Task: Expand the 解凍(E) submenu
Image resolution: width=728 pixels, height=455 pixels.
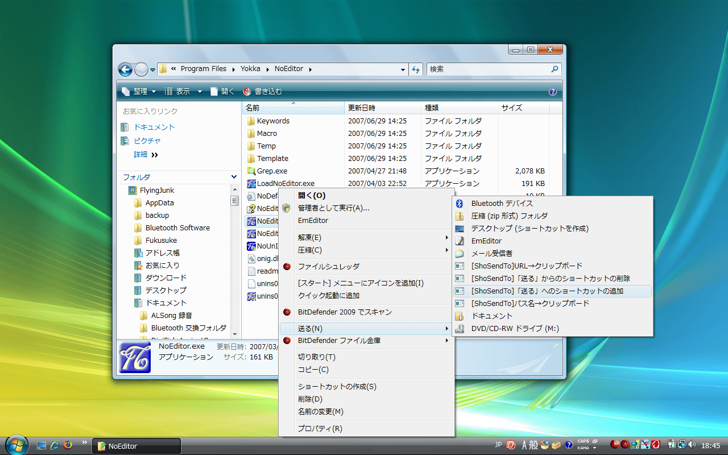Action: (x=366, y=238)
